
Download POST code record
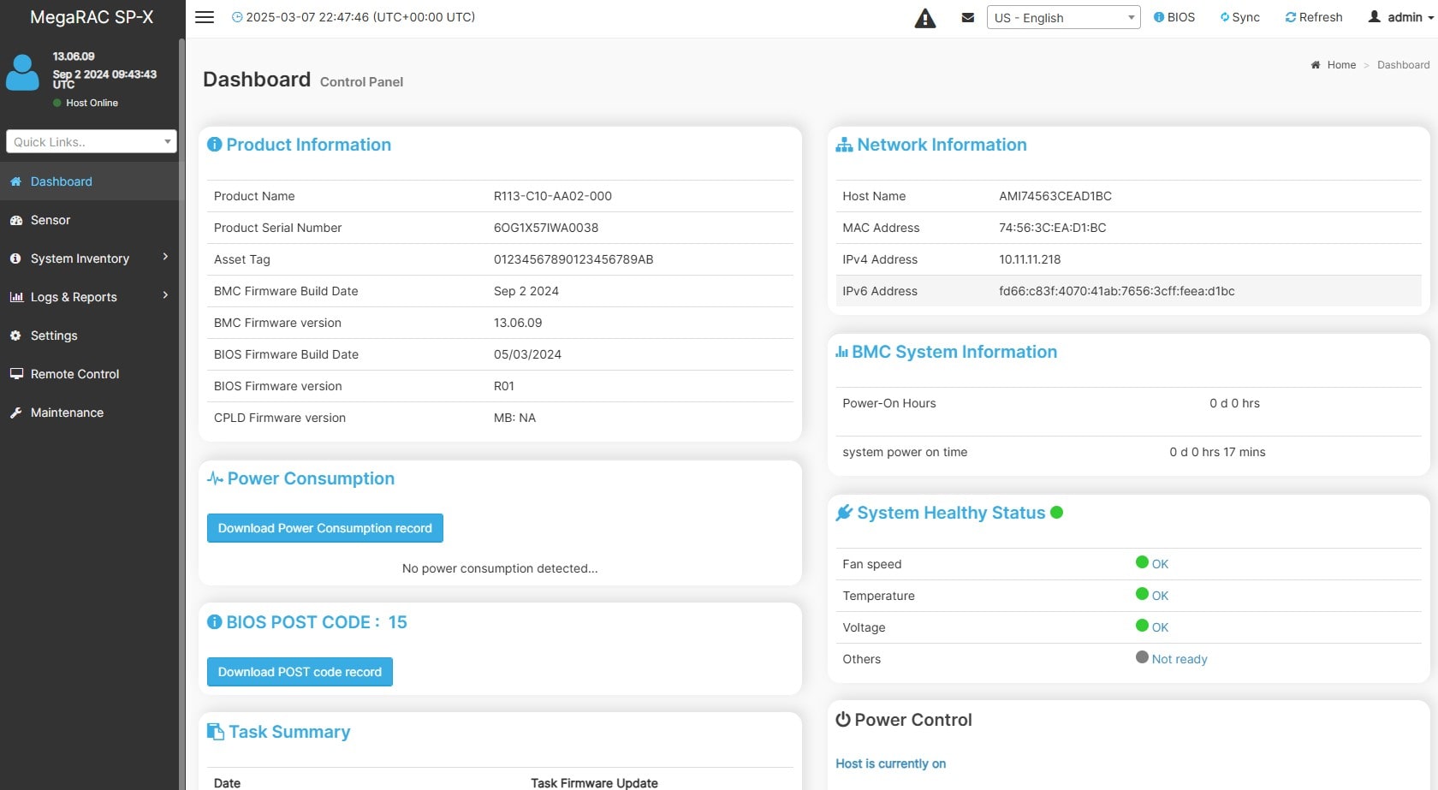click(x=300, y=672)
